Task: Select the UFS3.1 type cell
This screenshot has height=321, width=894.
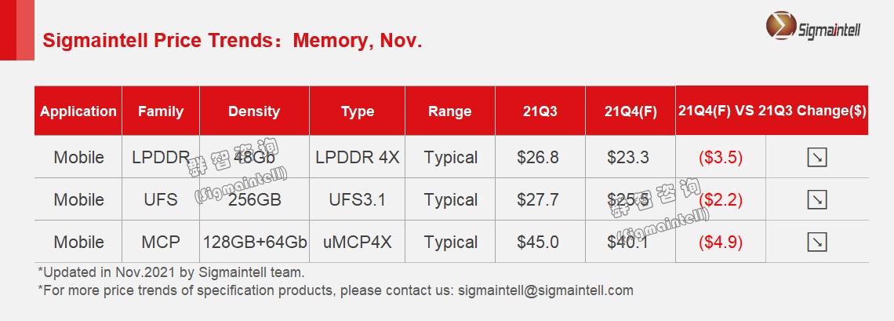Action: click(x=358, y=200)
